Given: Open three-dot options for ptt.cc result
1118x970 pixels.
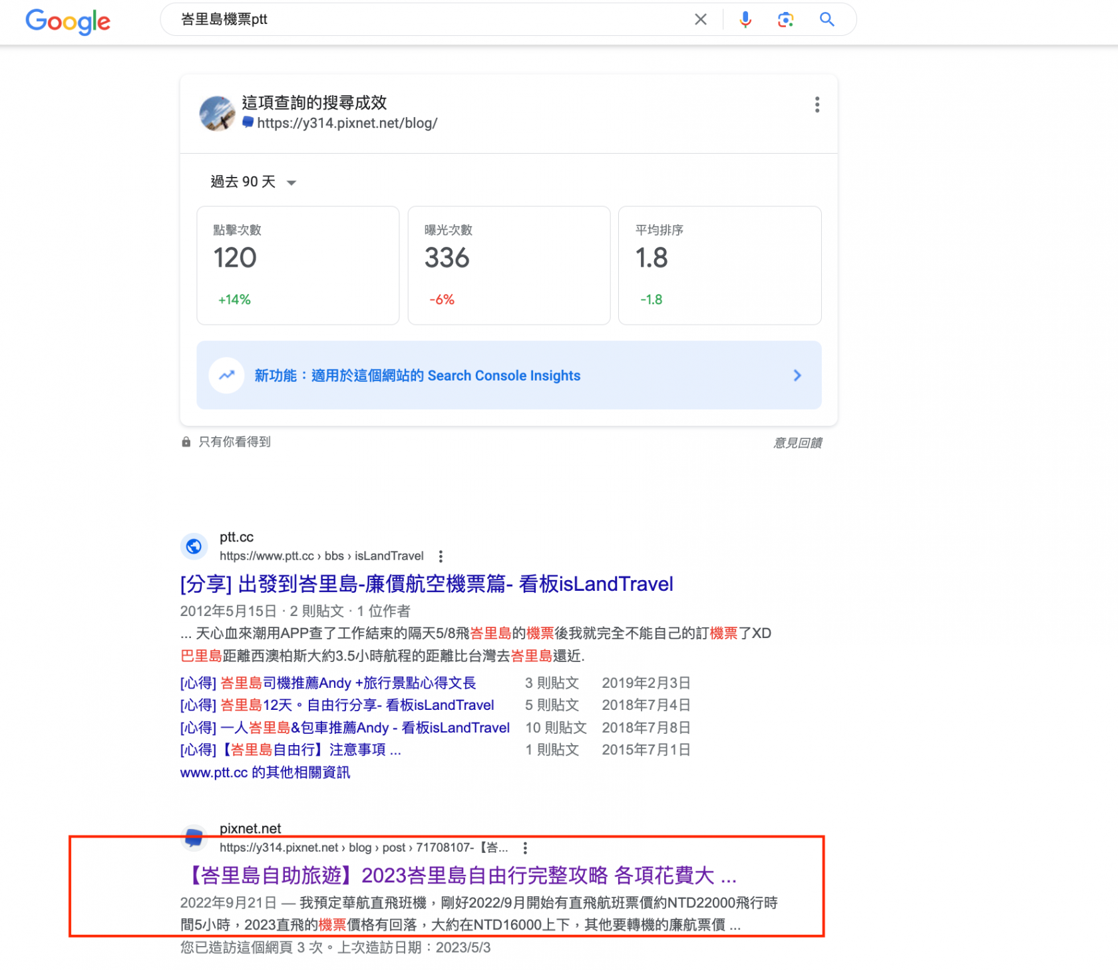Looking at the screenshot, I should (441, 556).
